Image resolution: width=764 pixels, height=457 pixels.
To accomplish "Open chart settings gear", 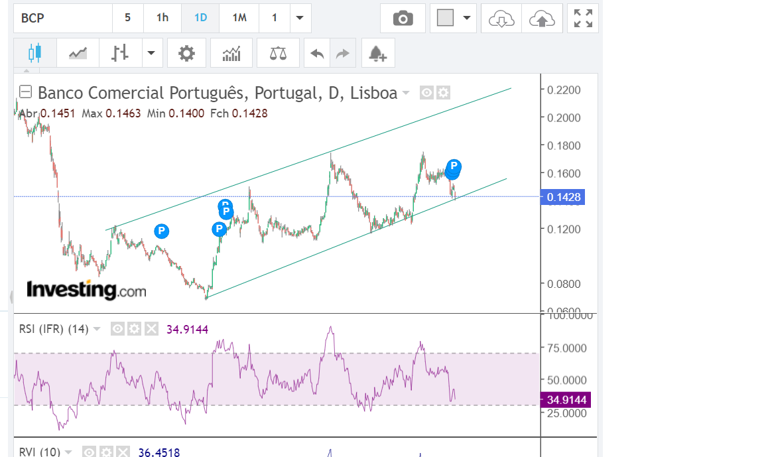I will pyautogui.click(x=186, y=53).
